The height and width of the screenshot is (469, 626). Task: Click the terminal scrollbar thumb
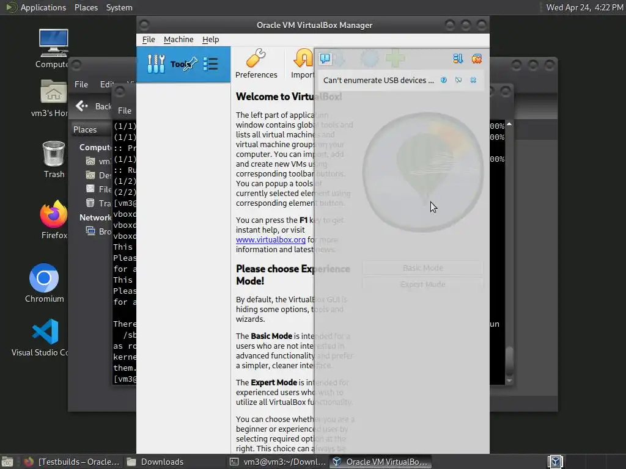pyautogui.click(x=509, y=361)
